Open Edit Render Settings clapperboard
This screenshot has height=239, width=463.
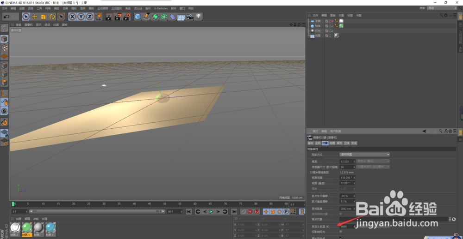click(x=127, y=17)
